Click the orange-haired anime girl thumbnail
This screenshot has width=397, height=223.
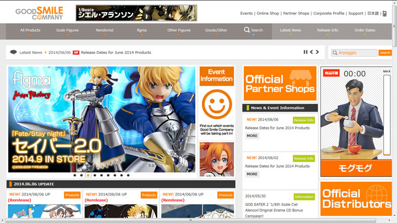tap(217, 159)
